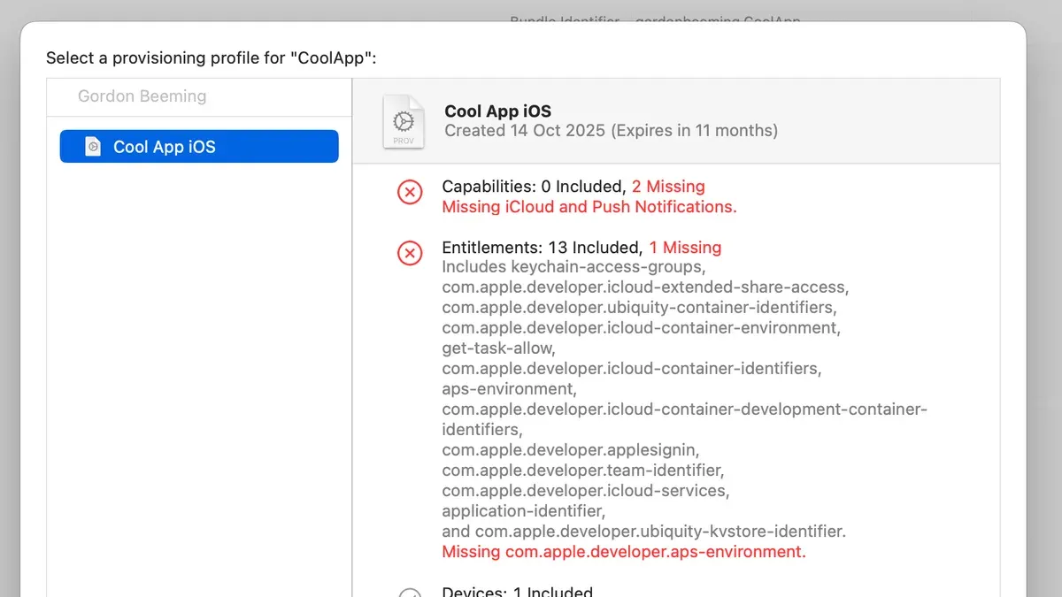The image size is (1062, 597).
Task: Click the com.apple.developer.team-identifier line
Action: pos(583,471)
